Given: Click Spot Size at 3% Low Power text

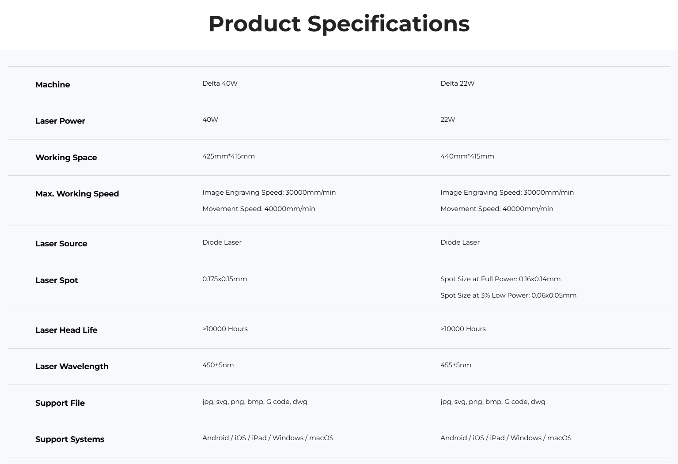Looking at the screenshot, I should tap(508, 295).
